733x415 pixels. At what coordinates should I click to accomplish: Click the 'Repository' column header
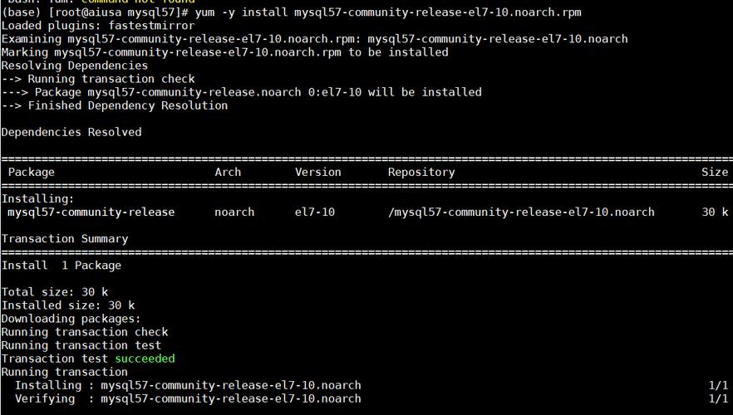click(421, 173)
